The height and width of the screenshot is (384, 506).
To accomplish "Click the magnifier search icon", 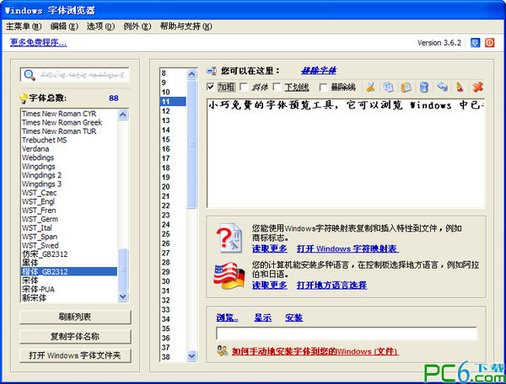I will [30, 75].
